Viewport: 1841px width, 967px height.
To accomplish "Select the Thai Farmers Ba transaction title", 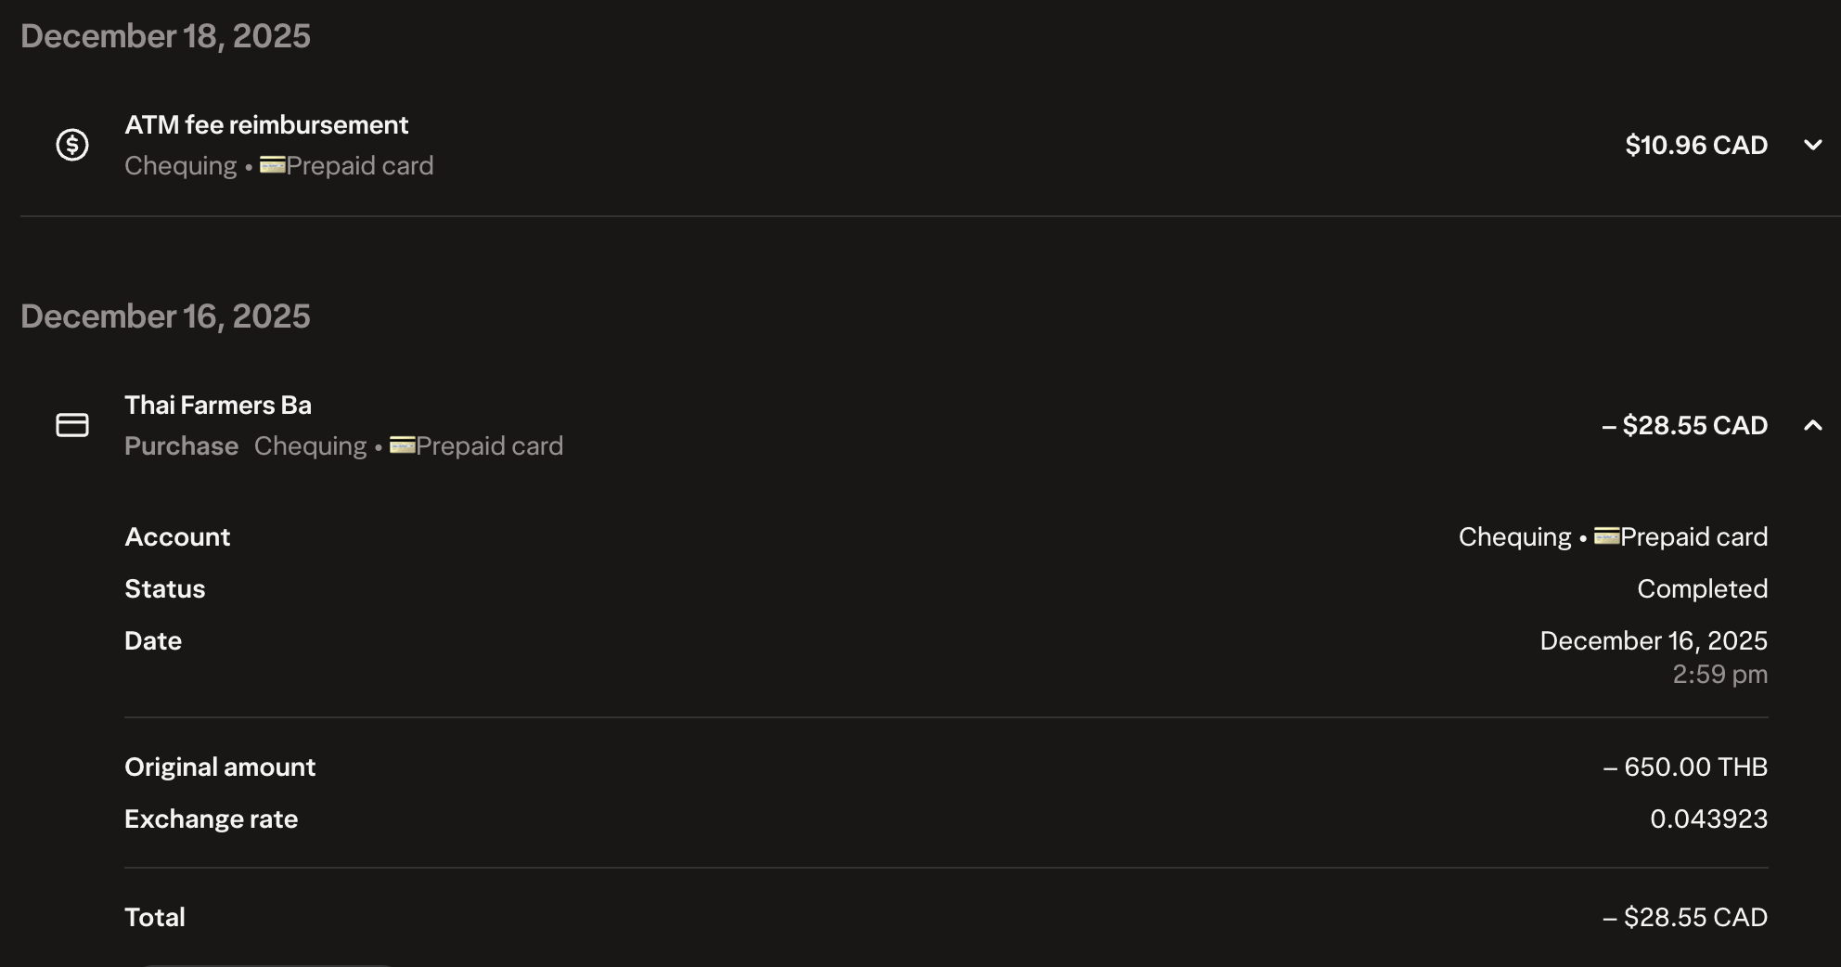I will click(x=218, y=405).
